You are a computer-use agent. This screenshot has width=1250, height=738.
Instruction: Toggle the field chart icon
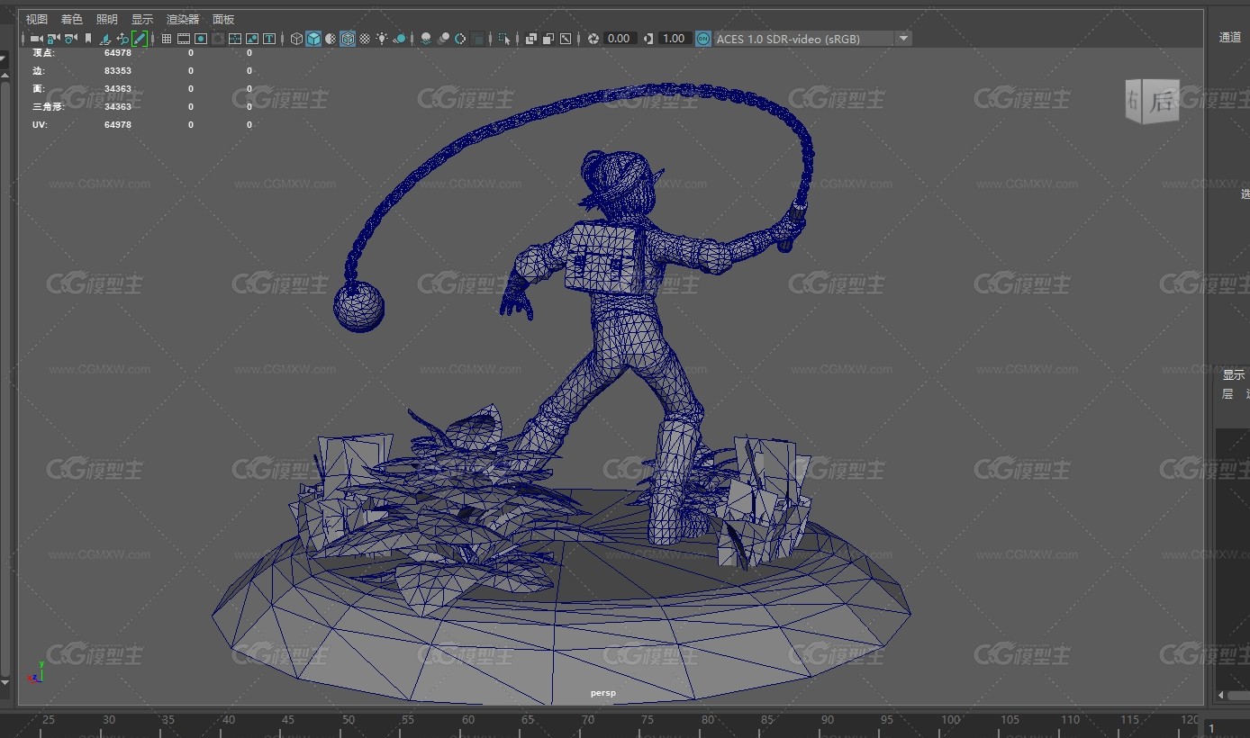coord(234,39)
